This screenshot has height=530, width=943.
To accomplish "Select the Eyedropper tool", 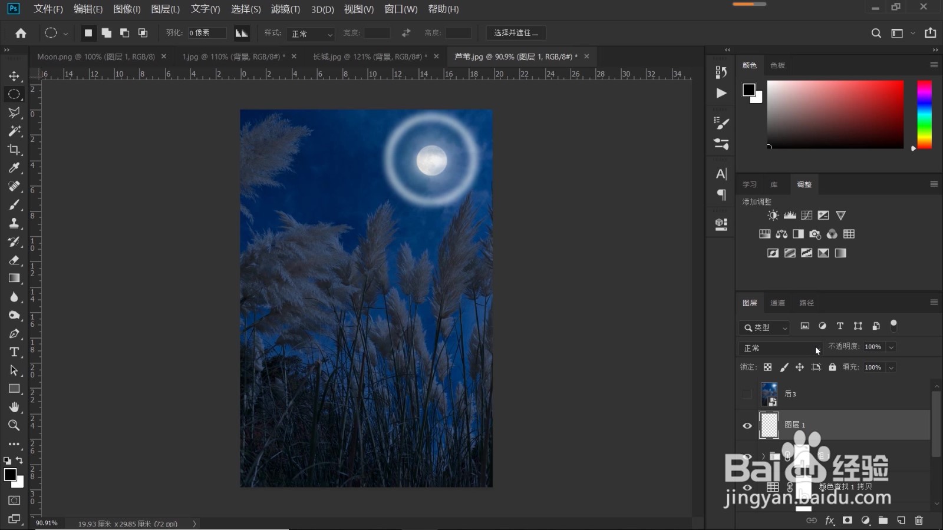I will 14,168.
